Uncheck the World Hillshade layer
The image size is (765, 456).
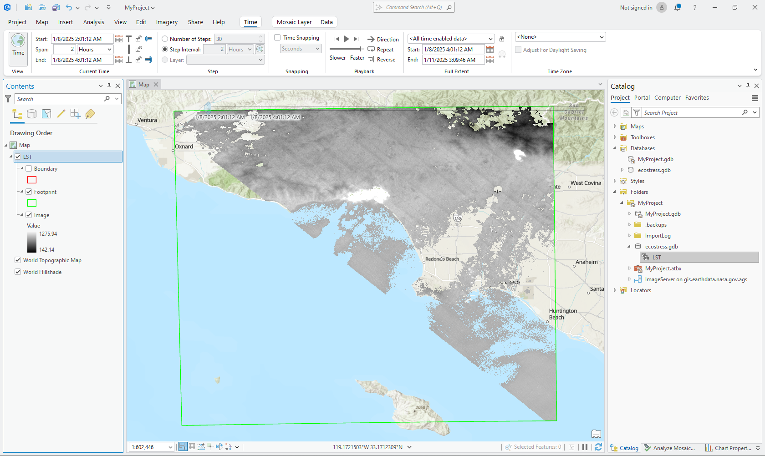point(18,272)
